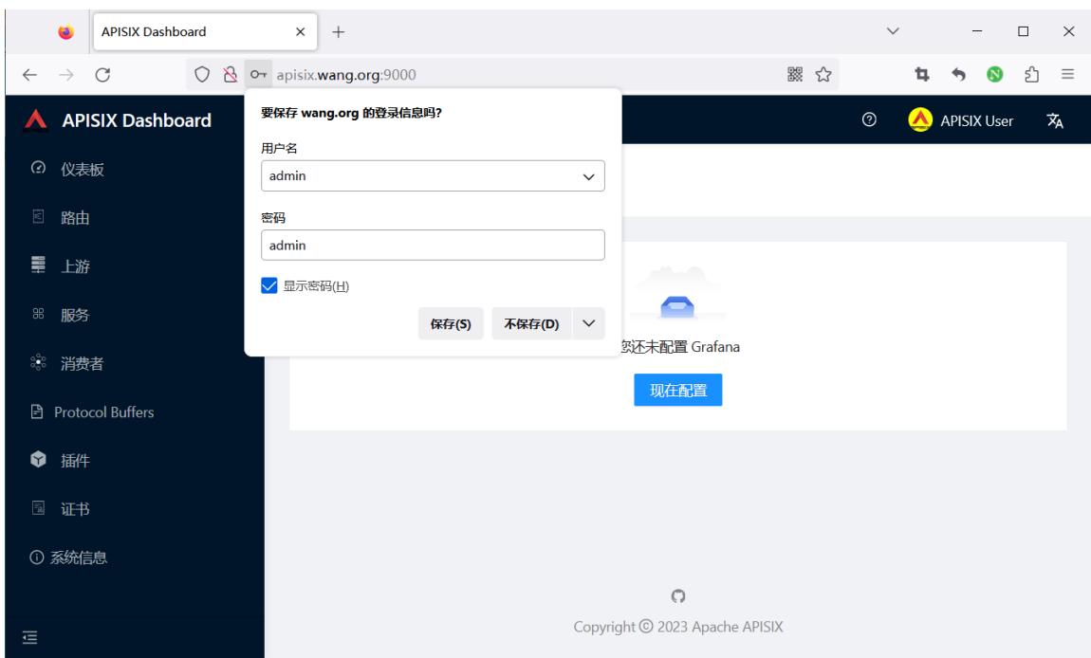Collapse the sidebar with the bottom menu icon
This screenshot has width=1091, height=658.
[x=30, y=637]
